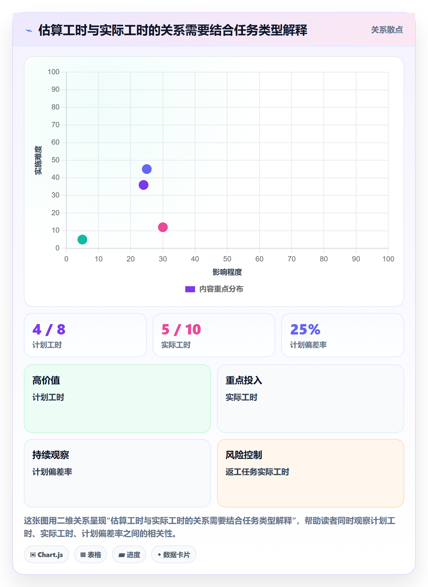Click the 表格 tag

90,555
